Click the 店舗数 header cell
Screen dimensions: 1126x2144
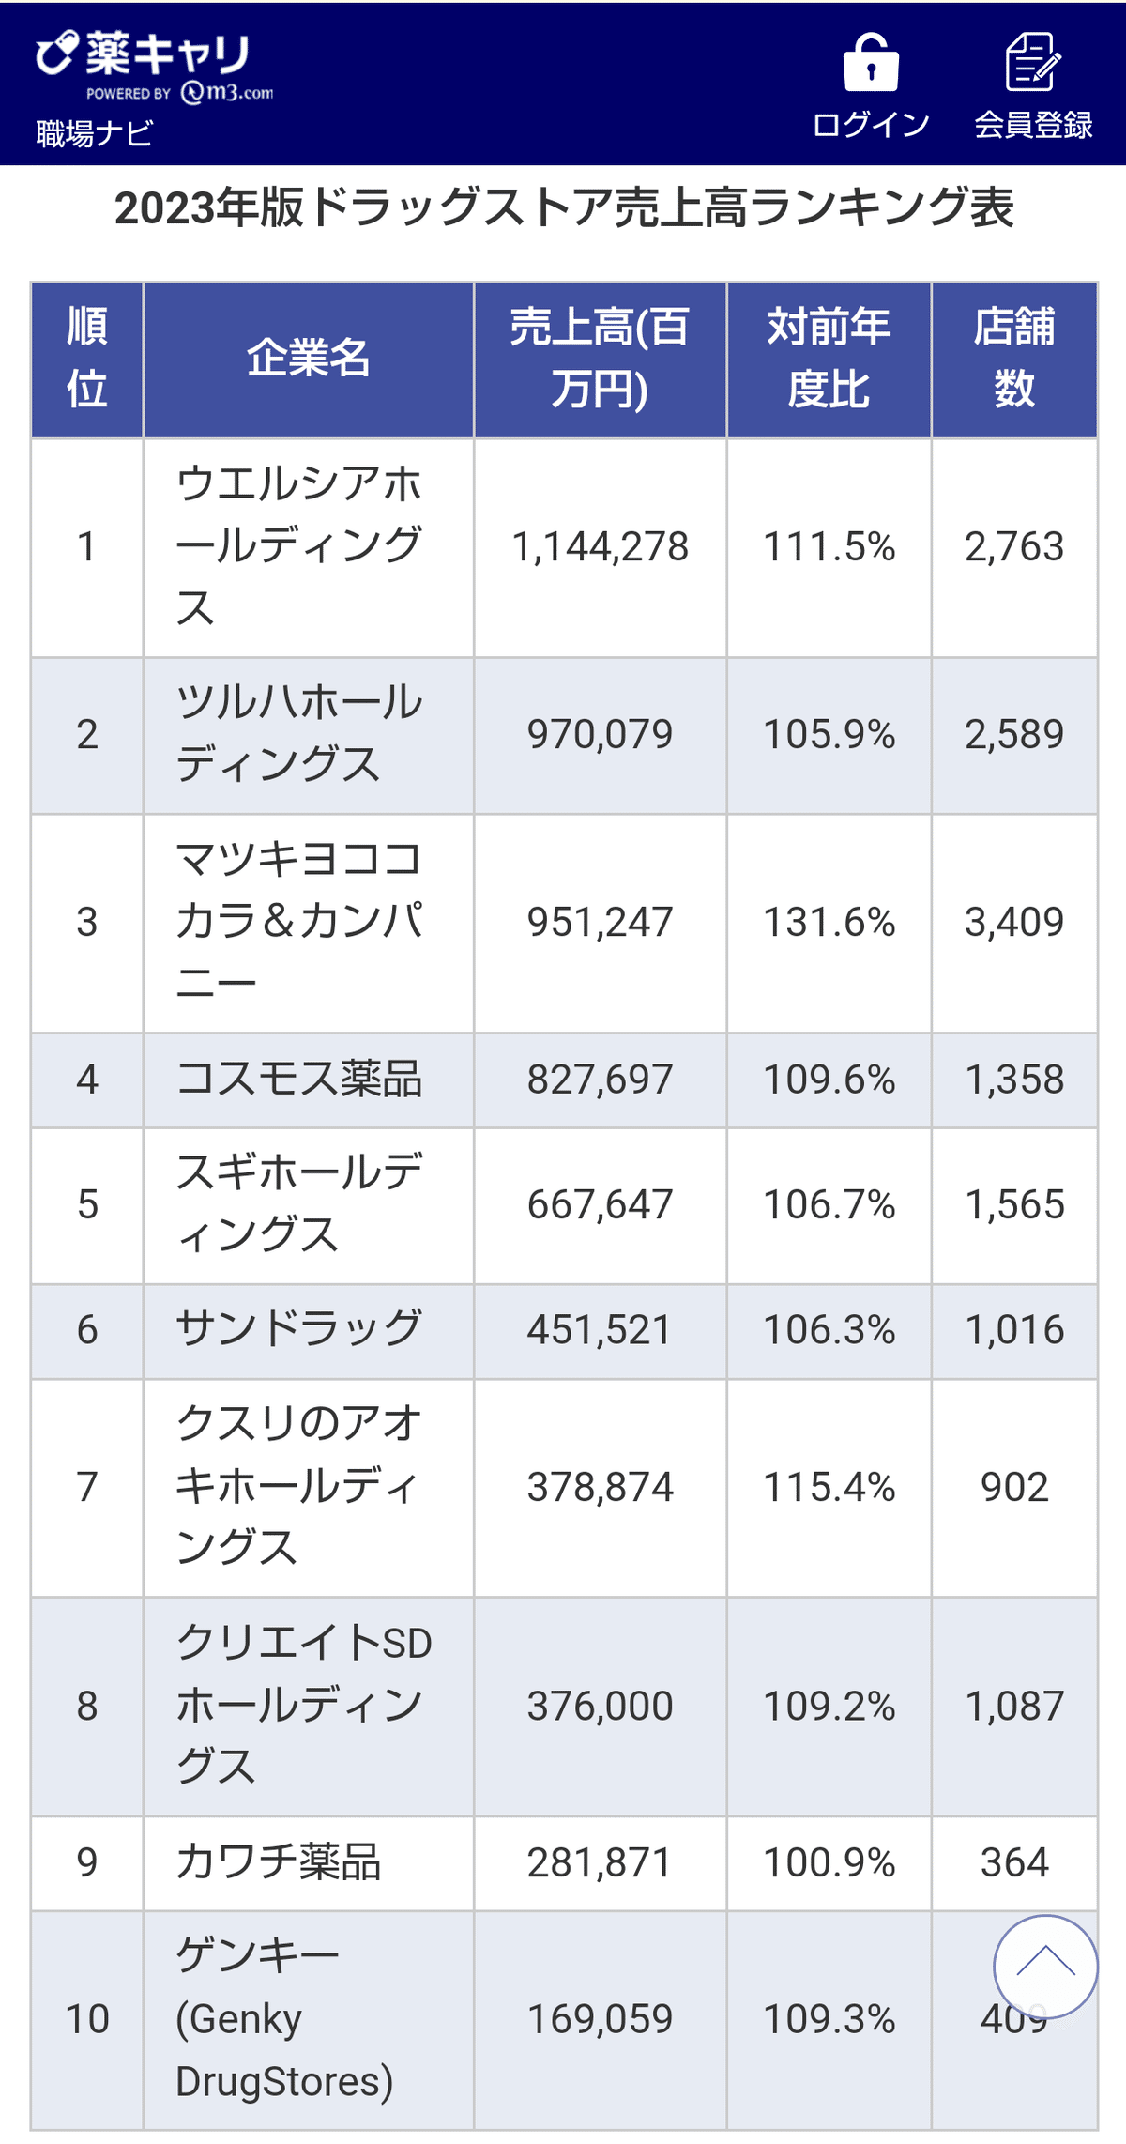tap(1012, 357)
